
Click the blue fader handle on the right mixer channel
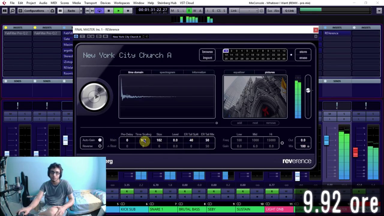(x=326, y=141)
